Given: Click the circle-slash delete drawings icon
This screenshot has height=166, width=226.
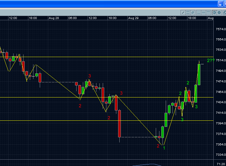Looking at the screenshot, I should (x=193, y=13).
